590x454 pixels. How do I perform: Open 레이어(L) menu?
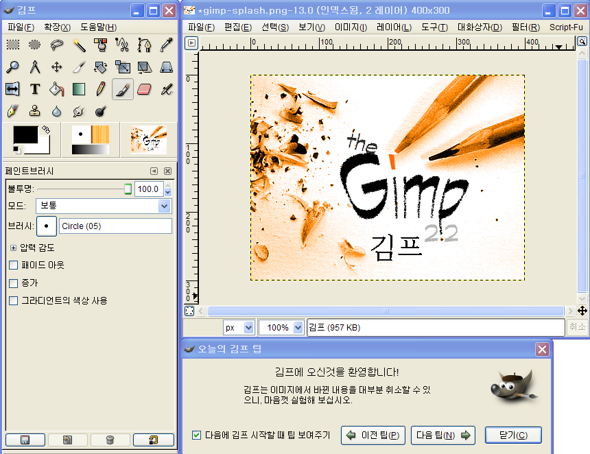[394, 27]
